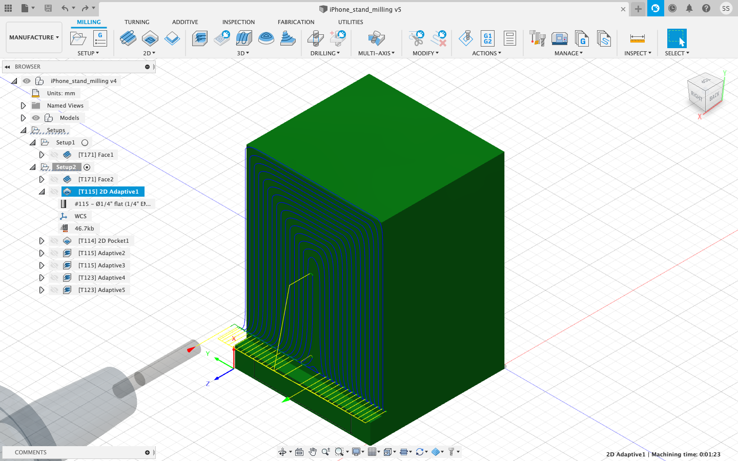The width and height of the screenshot is (738, 461).
Task: Expand the [T171] Face1 operation arrow
Action: [x=42, y=155]
